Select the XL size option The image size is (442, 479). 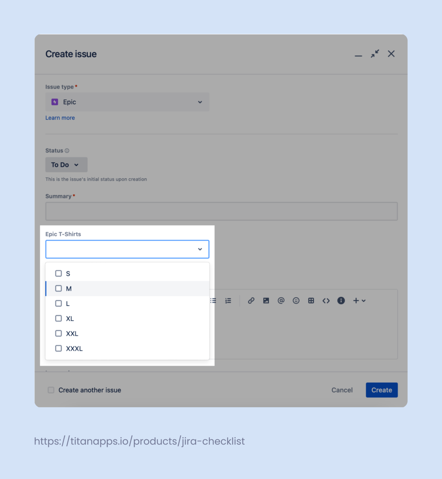point(58,318)
